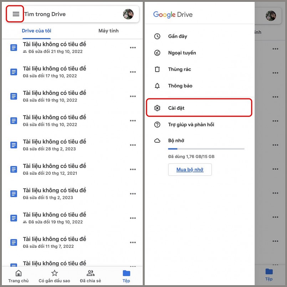Open Thông báo notifications

(x=180, y=86)
